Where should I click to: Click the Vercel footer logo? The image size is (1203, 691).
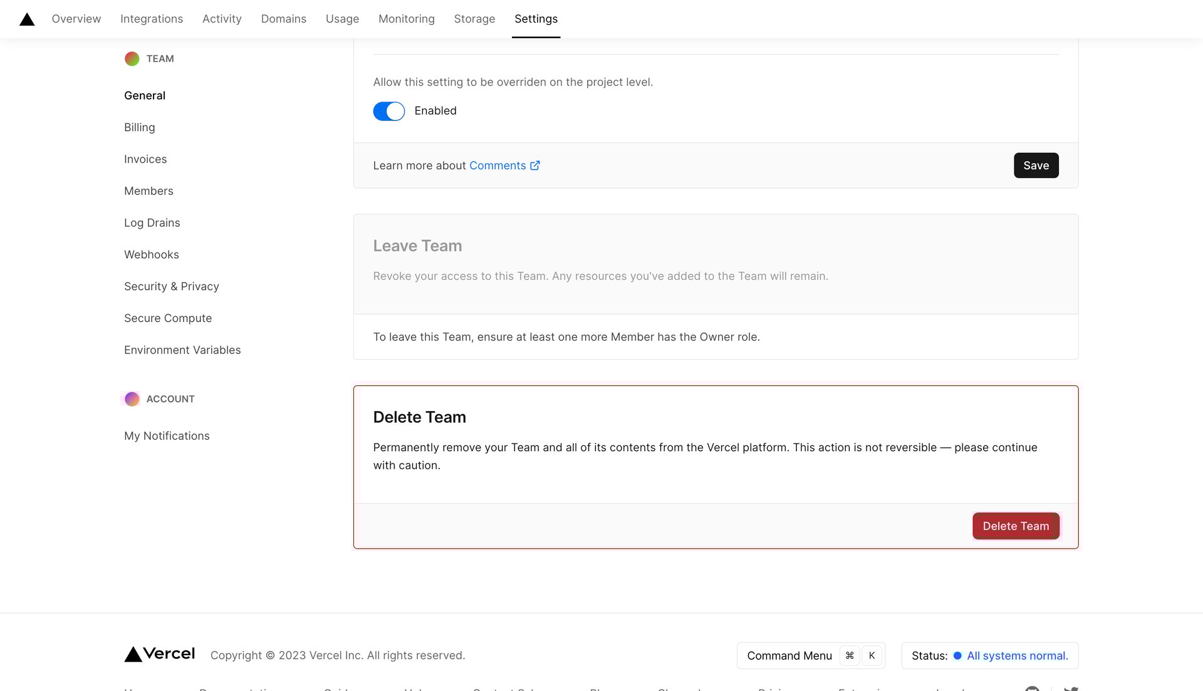[x=160, y=655]
